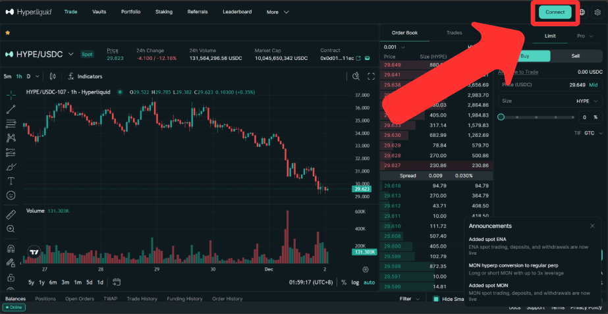Open the Open Orders tab
Screen dimensions: 608x314
point(79,299)
